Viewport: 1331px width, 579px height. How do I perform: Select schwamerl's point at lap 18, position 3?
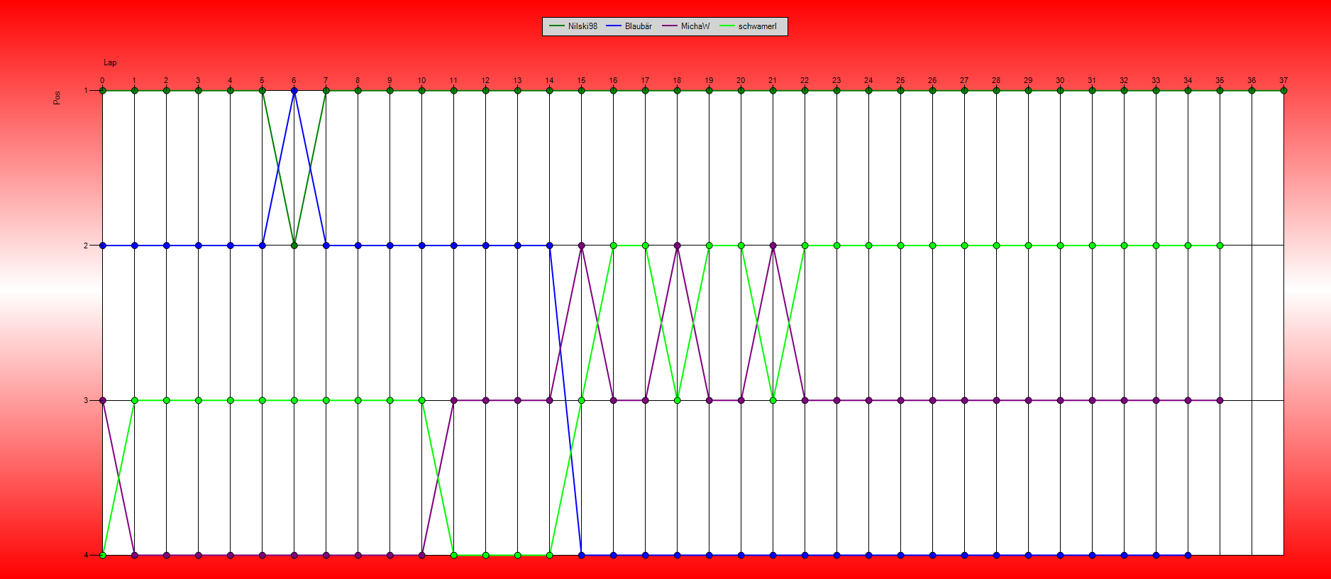pos(678,400)
